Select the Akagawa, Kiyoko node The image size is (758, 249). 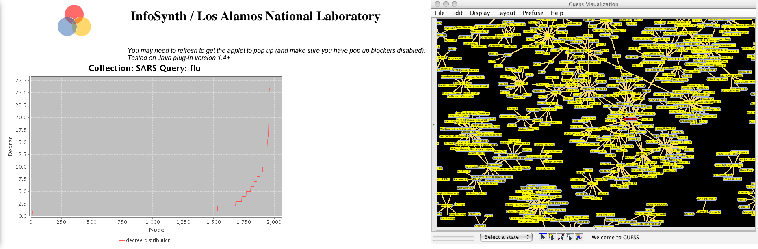[459, 116]
